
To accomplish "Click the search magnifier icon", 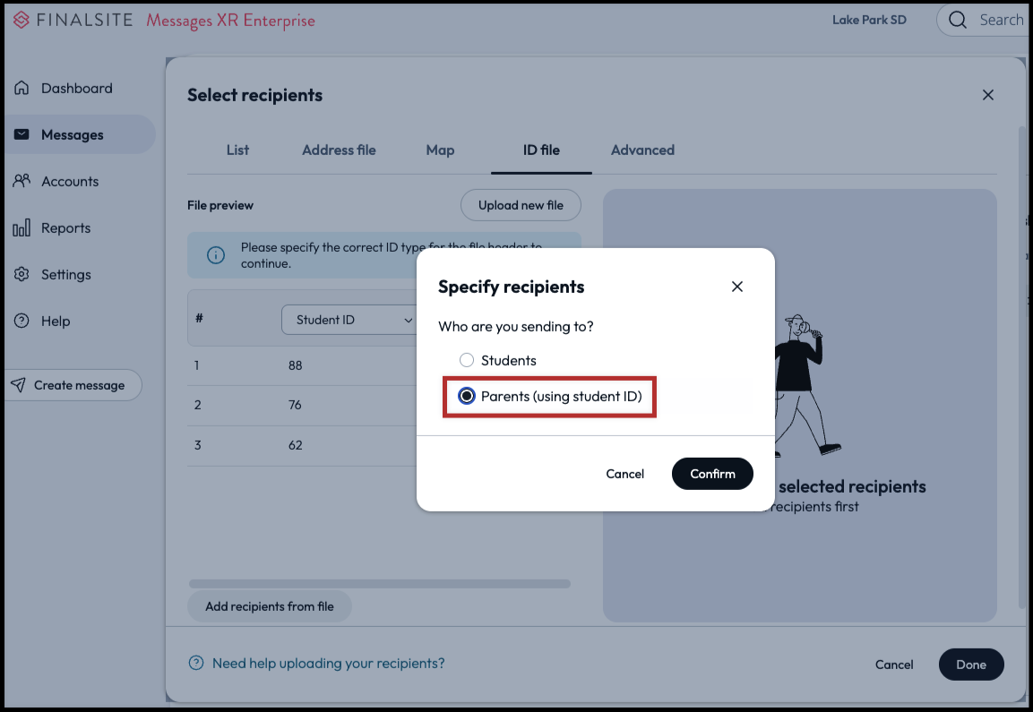I will [x=958, y=20].
